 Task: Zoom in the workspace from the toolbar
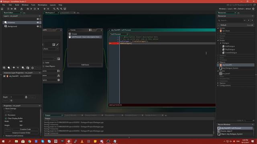point(61,9)
